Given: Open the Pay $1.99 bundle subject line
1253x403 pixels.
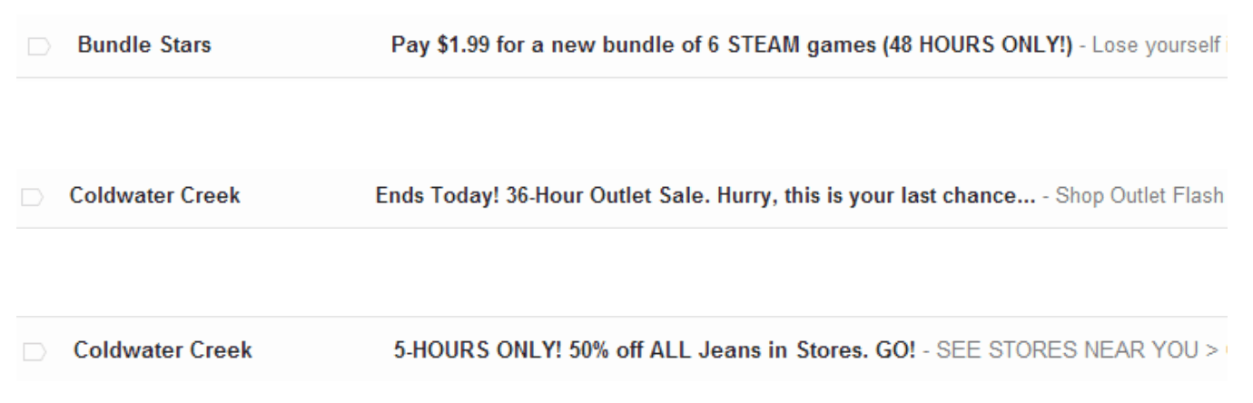Looking at the screenshot, I should tap(733, 45).
